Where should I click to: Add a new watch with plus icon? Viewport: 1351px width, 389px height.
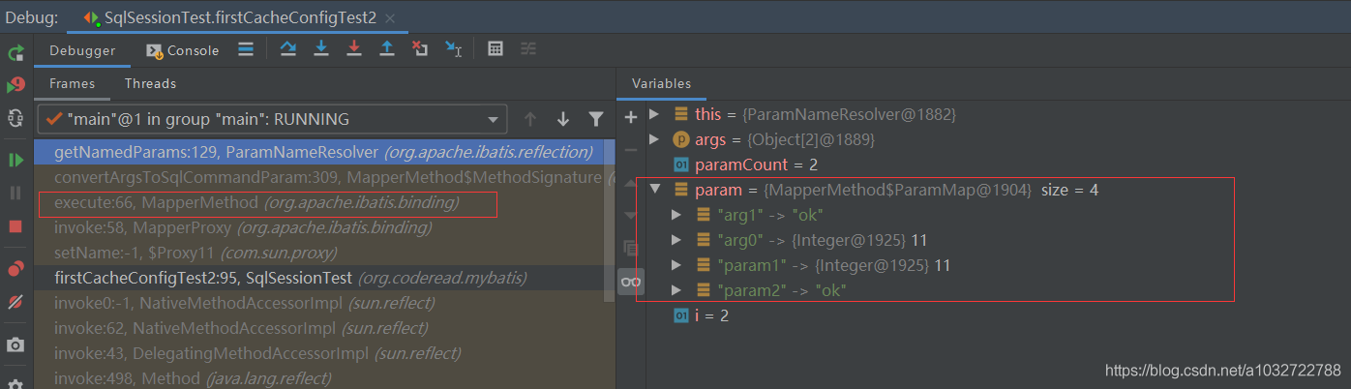[631, 117]
